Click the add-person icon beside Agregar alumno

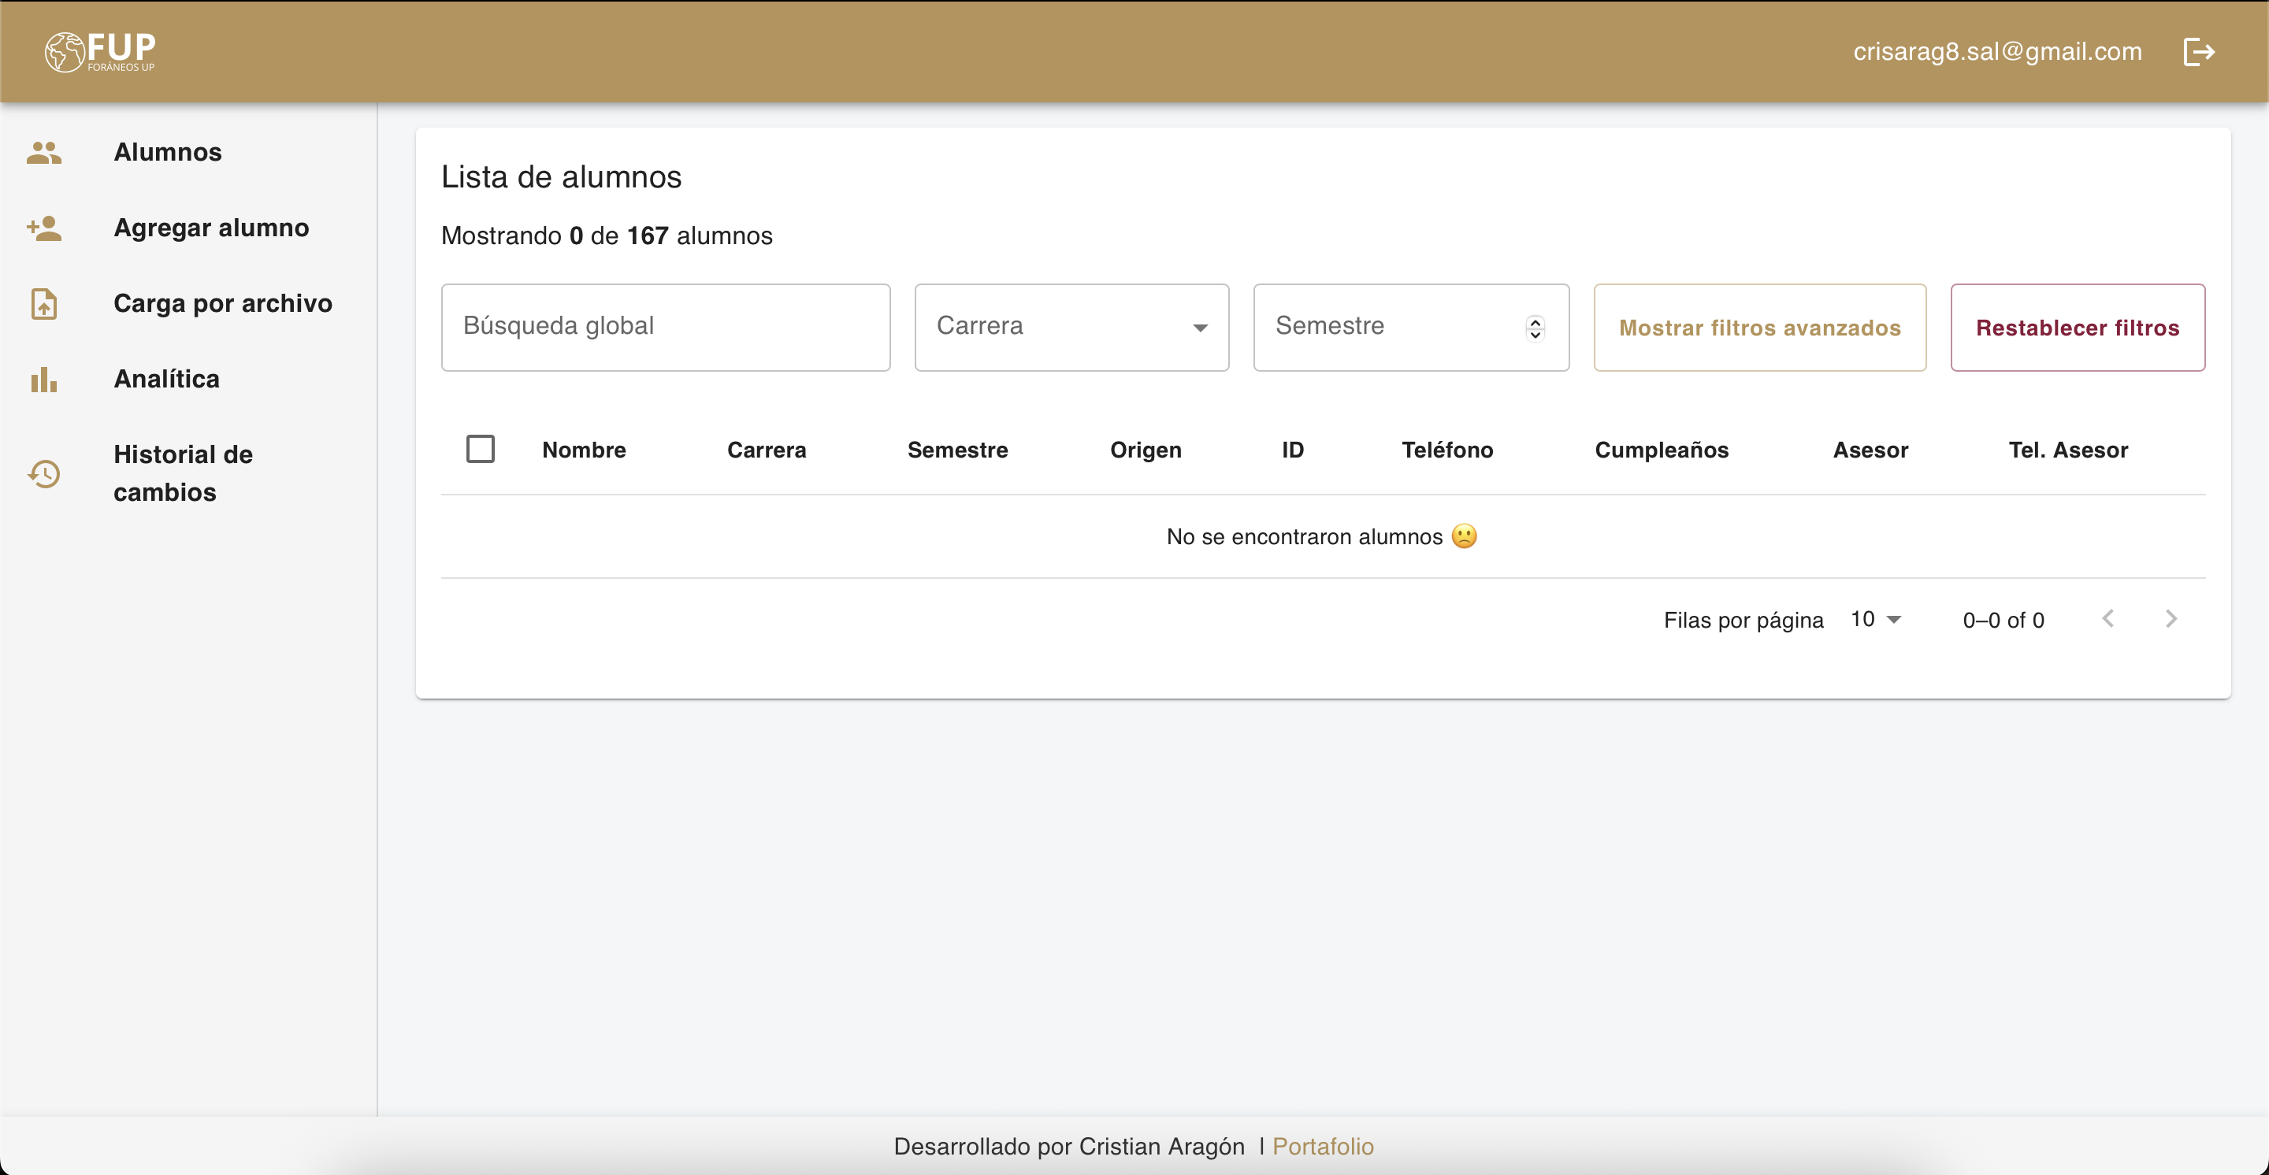coord(44,228)
